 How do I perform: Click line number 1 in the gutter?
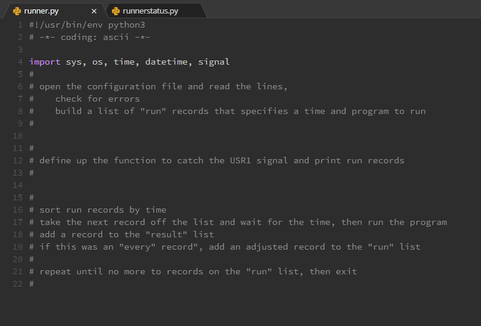pyautogui.click(x=20, y=25)
